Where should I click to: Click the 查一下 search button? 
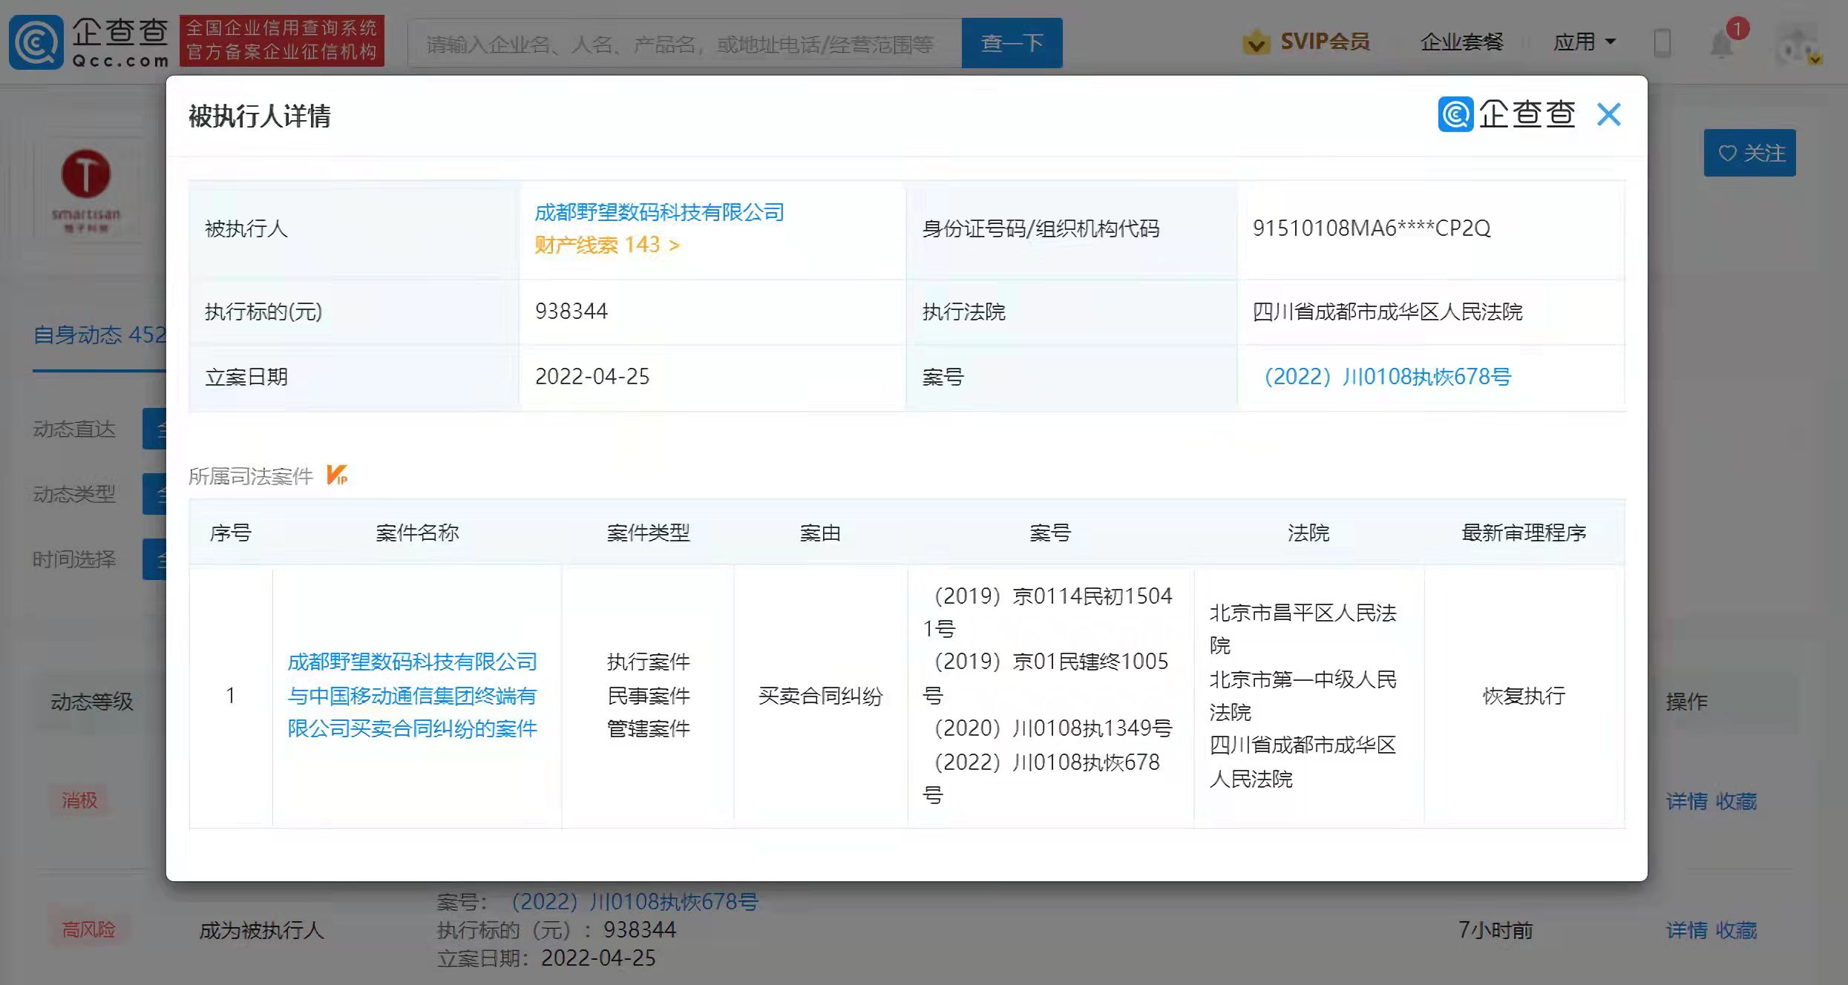click(x=1012, y=43)
